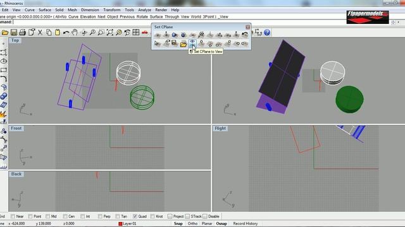Click the Top viewport title label

pos(15,40)
